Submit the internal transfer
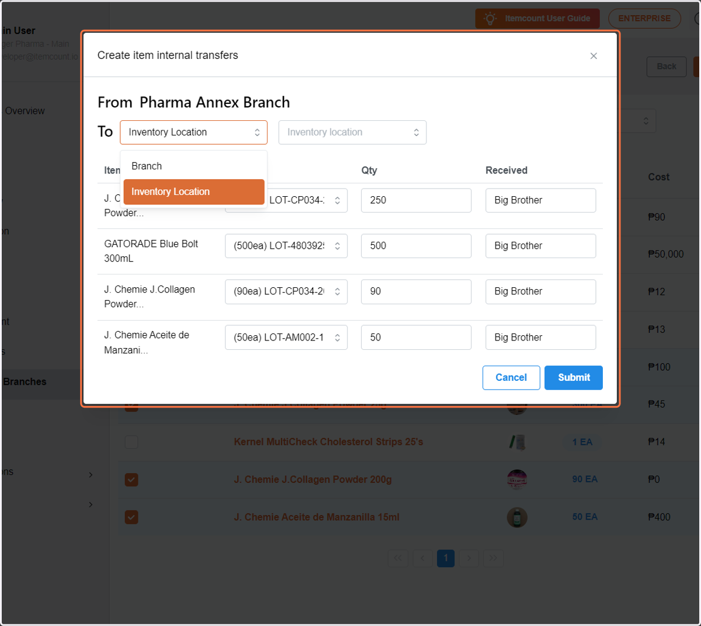The height and width of the screenshot is (626, 701). point(574,378)
